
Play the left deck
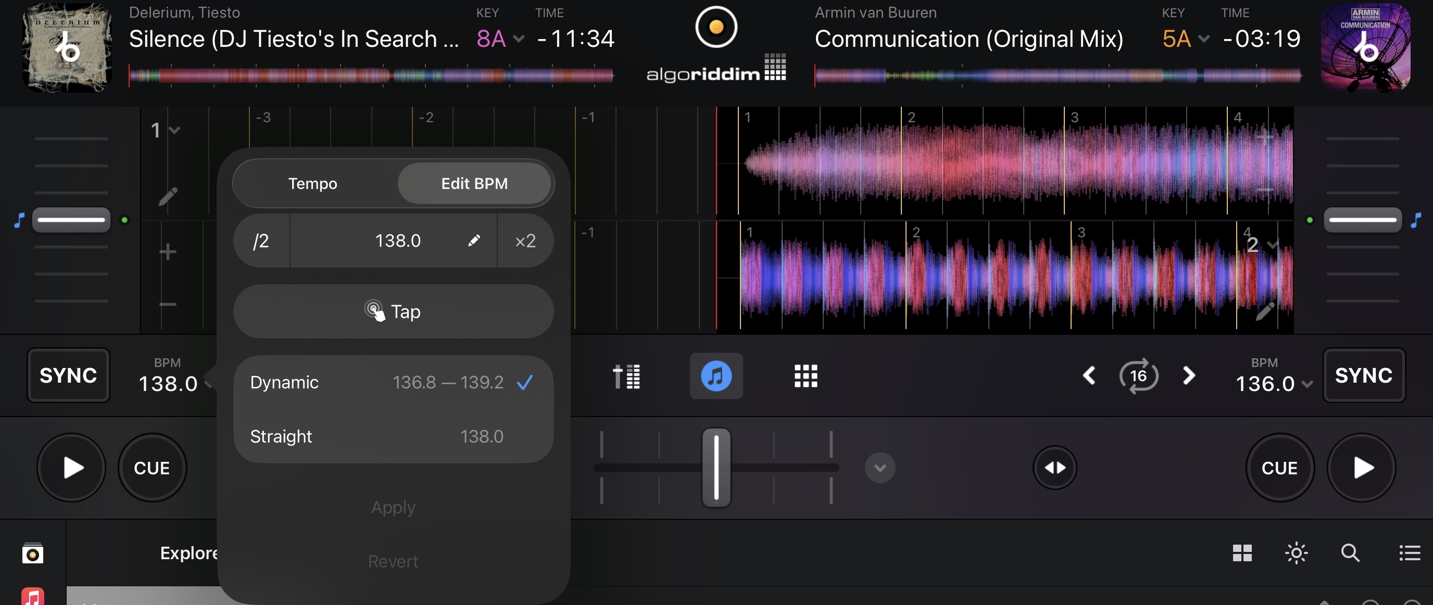(x=72, y=468)
